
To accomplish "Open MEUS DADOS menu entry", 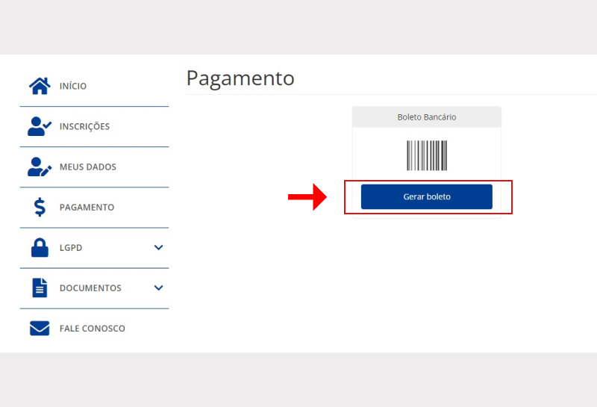I will coord(88,167).
